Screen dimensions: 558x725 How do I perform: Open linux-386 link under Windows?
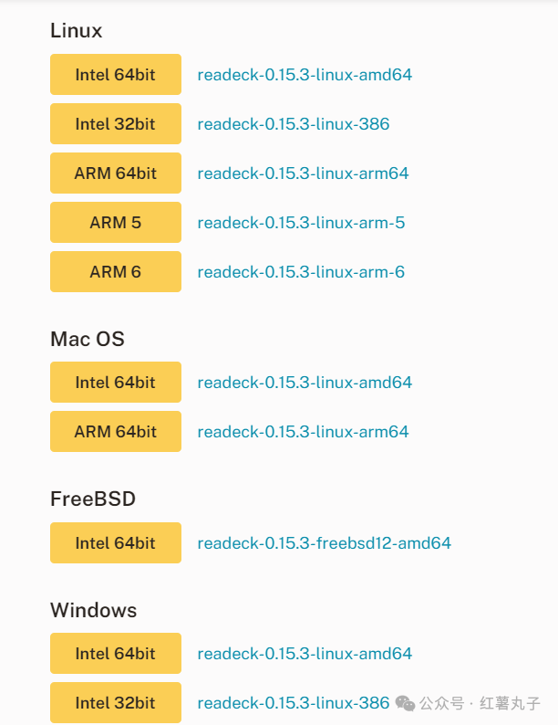point(294,703)
